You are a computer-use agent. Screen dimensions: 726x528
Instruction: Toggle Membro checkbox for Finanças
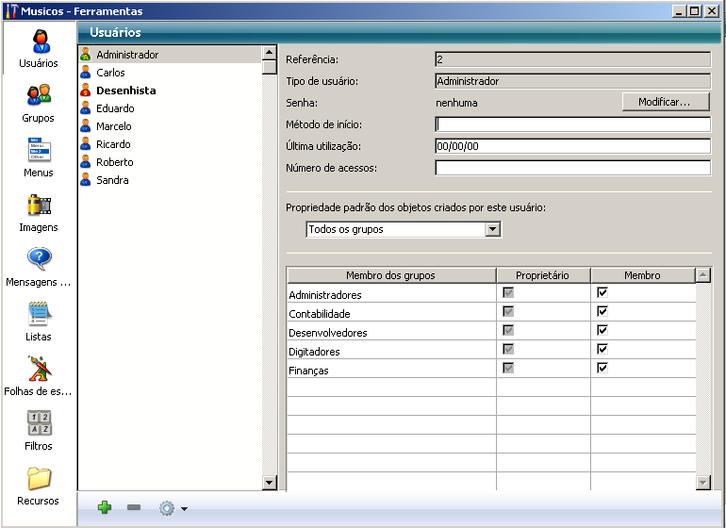point(602,369)
